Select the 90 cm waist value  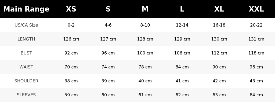pos(219,67)
